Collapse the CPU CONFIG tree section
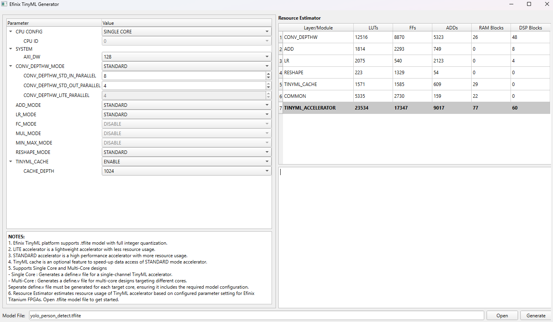 (x=11, y=31)
